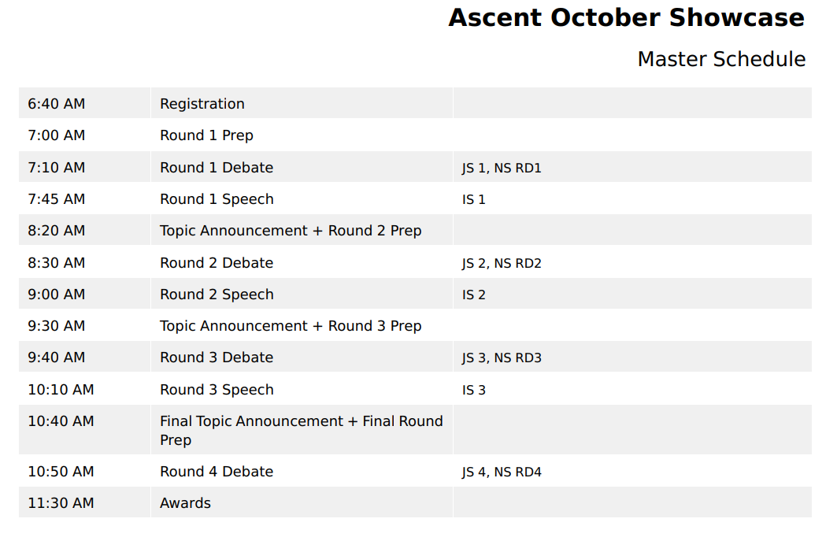Select Topic Announcement + Round 2 Prep
The width and height of the screenshot is (837, 541).
[x=291, y=230]
